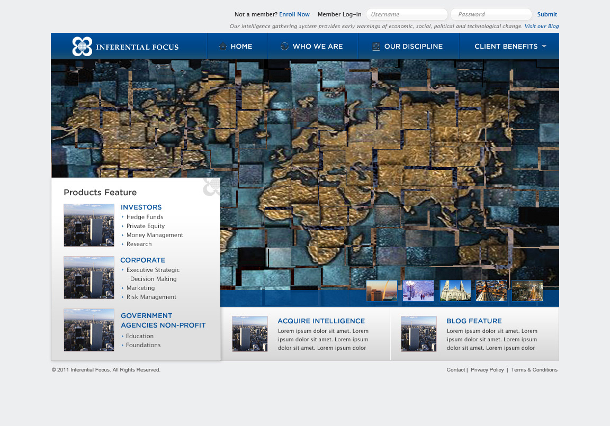Open the Private Equity link

146,226
